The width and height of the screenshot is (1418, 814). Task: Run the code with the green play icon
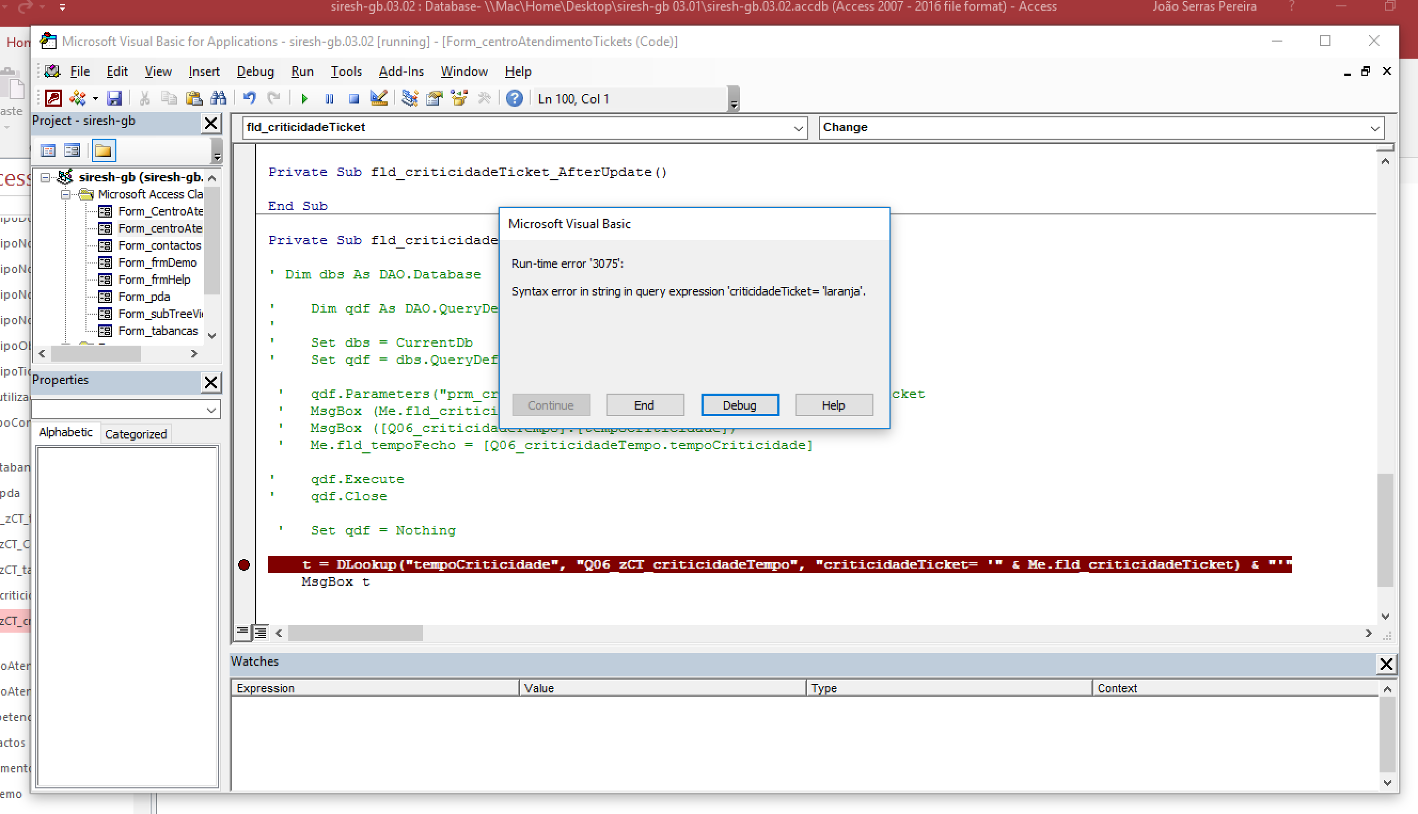click(x=304, y=98)
